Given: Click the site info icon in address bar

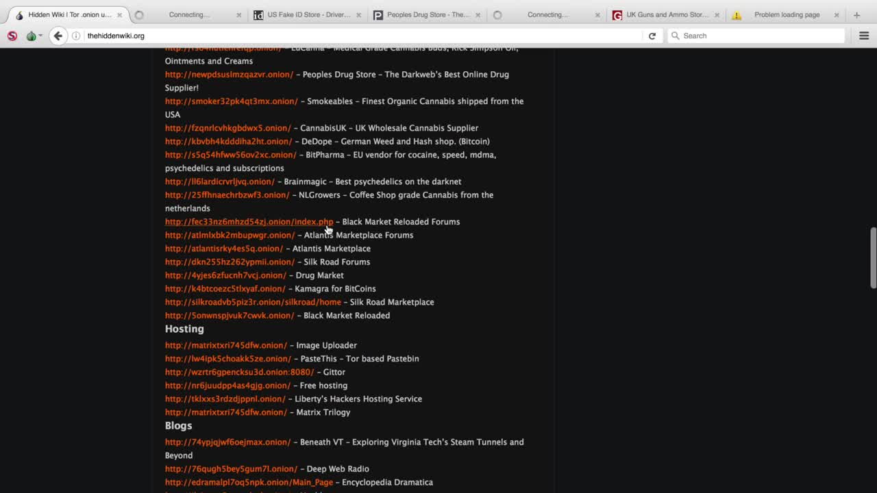Looking at the screenshot, I should pyautogui.click(x=76, y=36).
